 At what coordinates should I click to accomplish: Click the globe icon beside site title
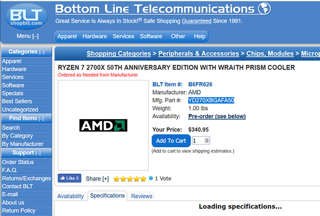265,8
